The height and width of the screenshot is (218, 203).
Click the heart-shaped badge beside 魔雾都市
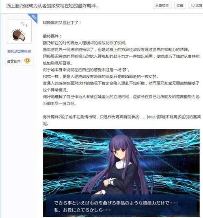point(27,61)
